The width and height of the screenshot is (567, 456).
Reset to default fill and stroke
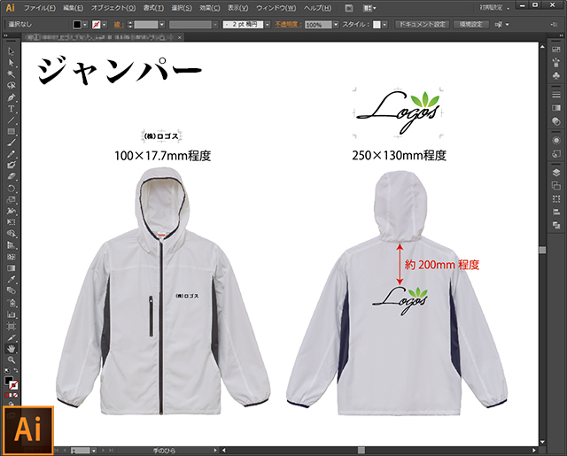pyautogui.click(x=7, y=371)
